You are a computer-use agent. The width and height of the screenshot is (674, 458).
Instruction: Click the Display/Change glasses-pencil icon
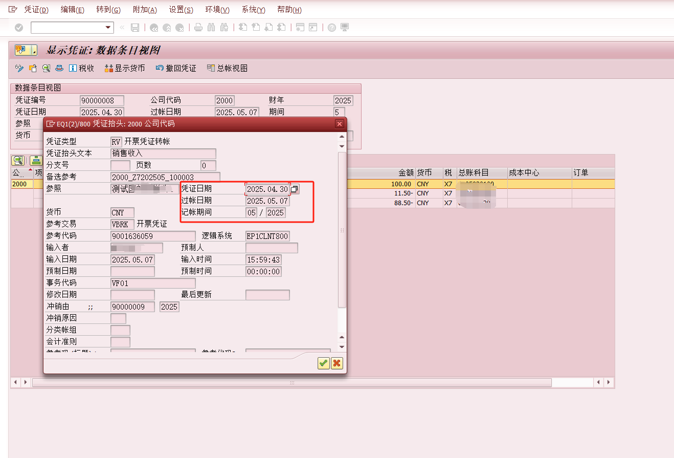(x=20, y=68)
